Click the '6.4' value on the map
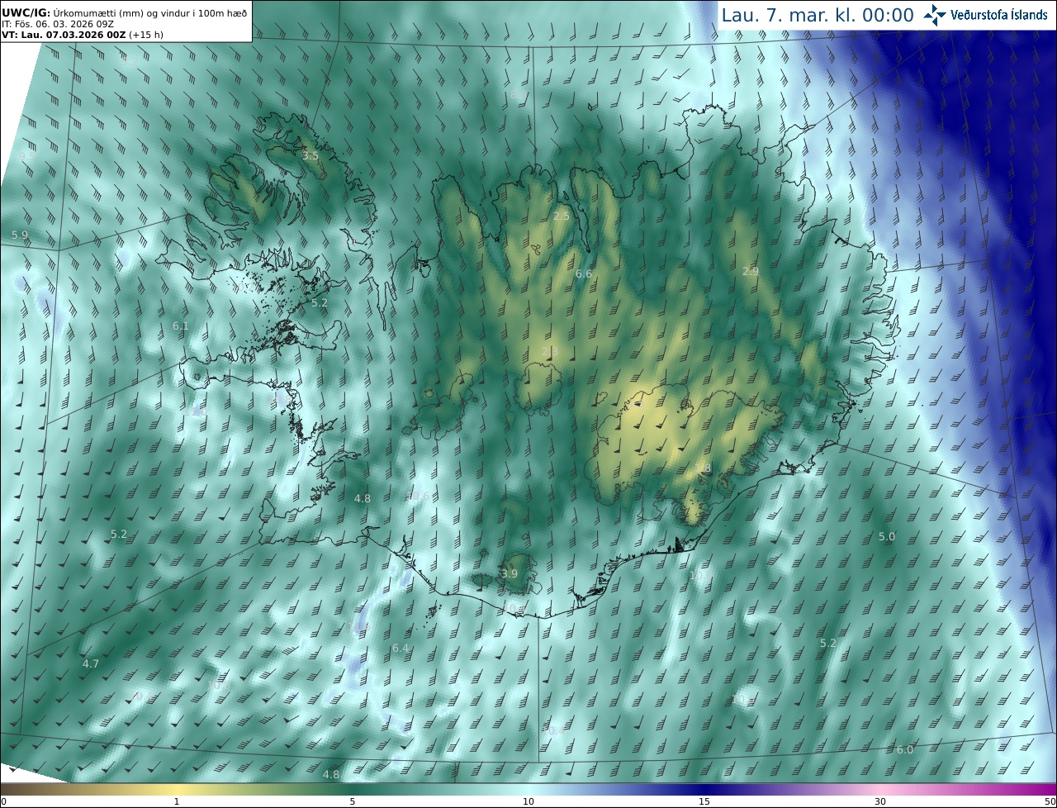 [401, 649]
